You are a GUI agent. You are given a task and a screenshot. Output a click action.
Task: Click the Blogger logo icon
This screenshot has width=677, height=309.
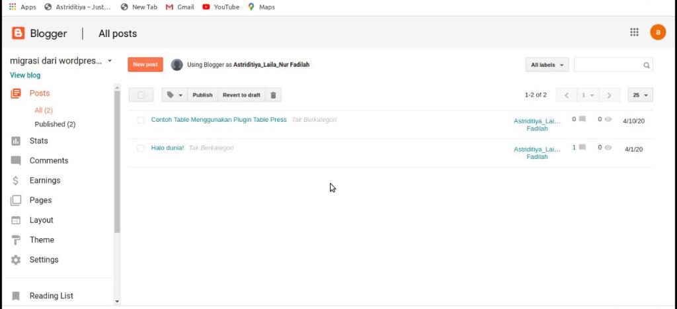(18, 33)
